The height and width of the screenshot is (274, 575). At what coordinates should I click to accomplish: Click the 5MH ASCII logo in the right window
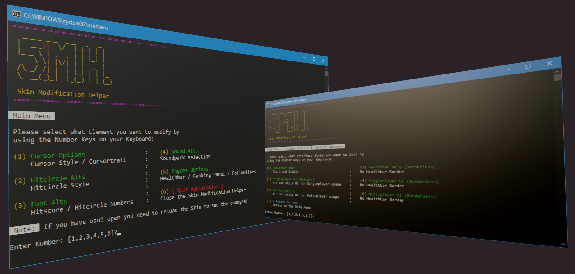(288, 121)
